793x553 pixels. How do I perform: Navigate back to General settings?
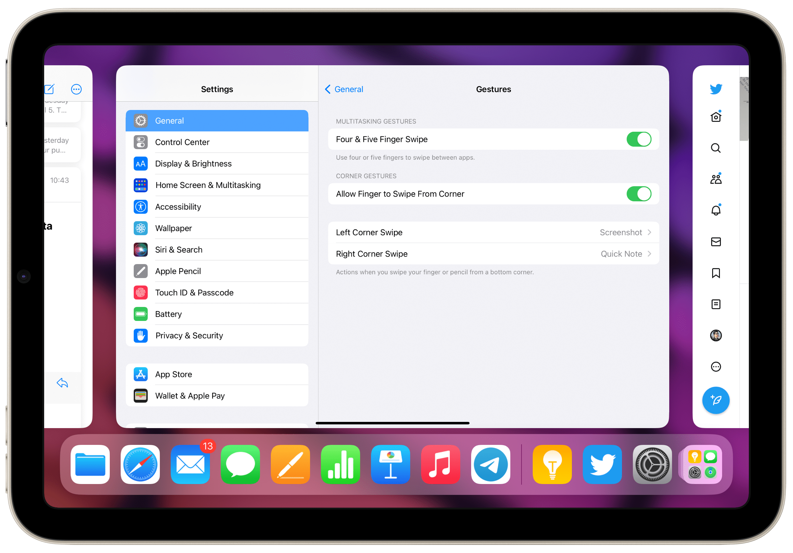(343, 89)
